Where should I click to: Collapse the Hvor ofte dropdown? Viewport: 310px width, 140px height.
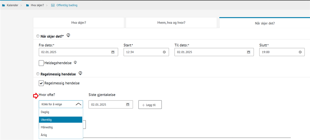tap(79, 104)
